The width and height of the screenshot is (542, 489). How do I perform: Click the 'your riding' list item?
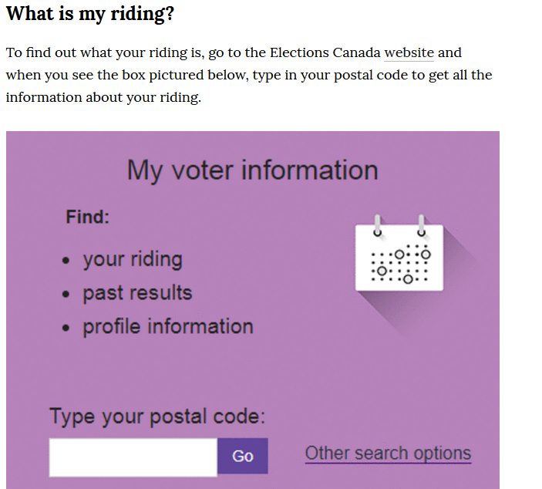click(133, 260)
